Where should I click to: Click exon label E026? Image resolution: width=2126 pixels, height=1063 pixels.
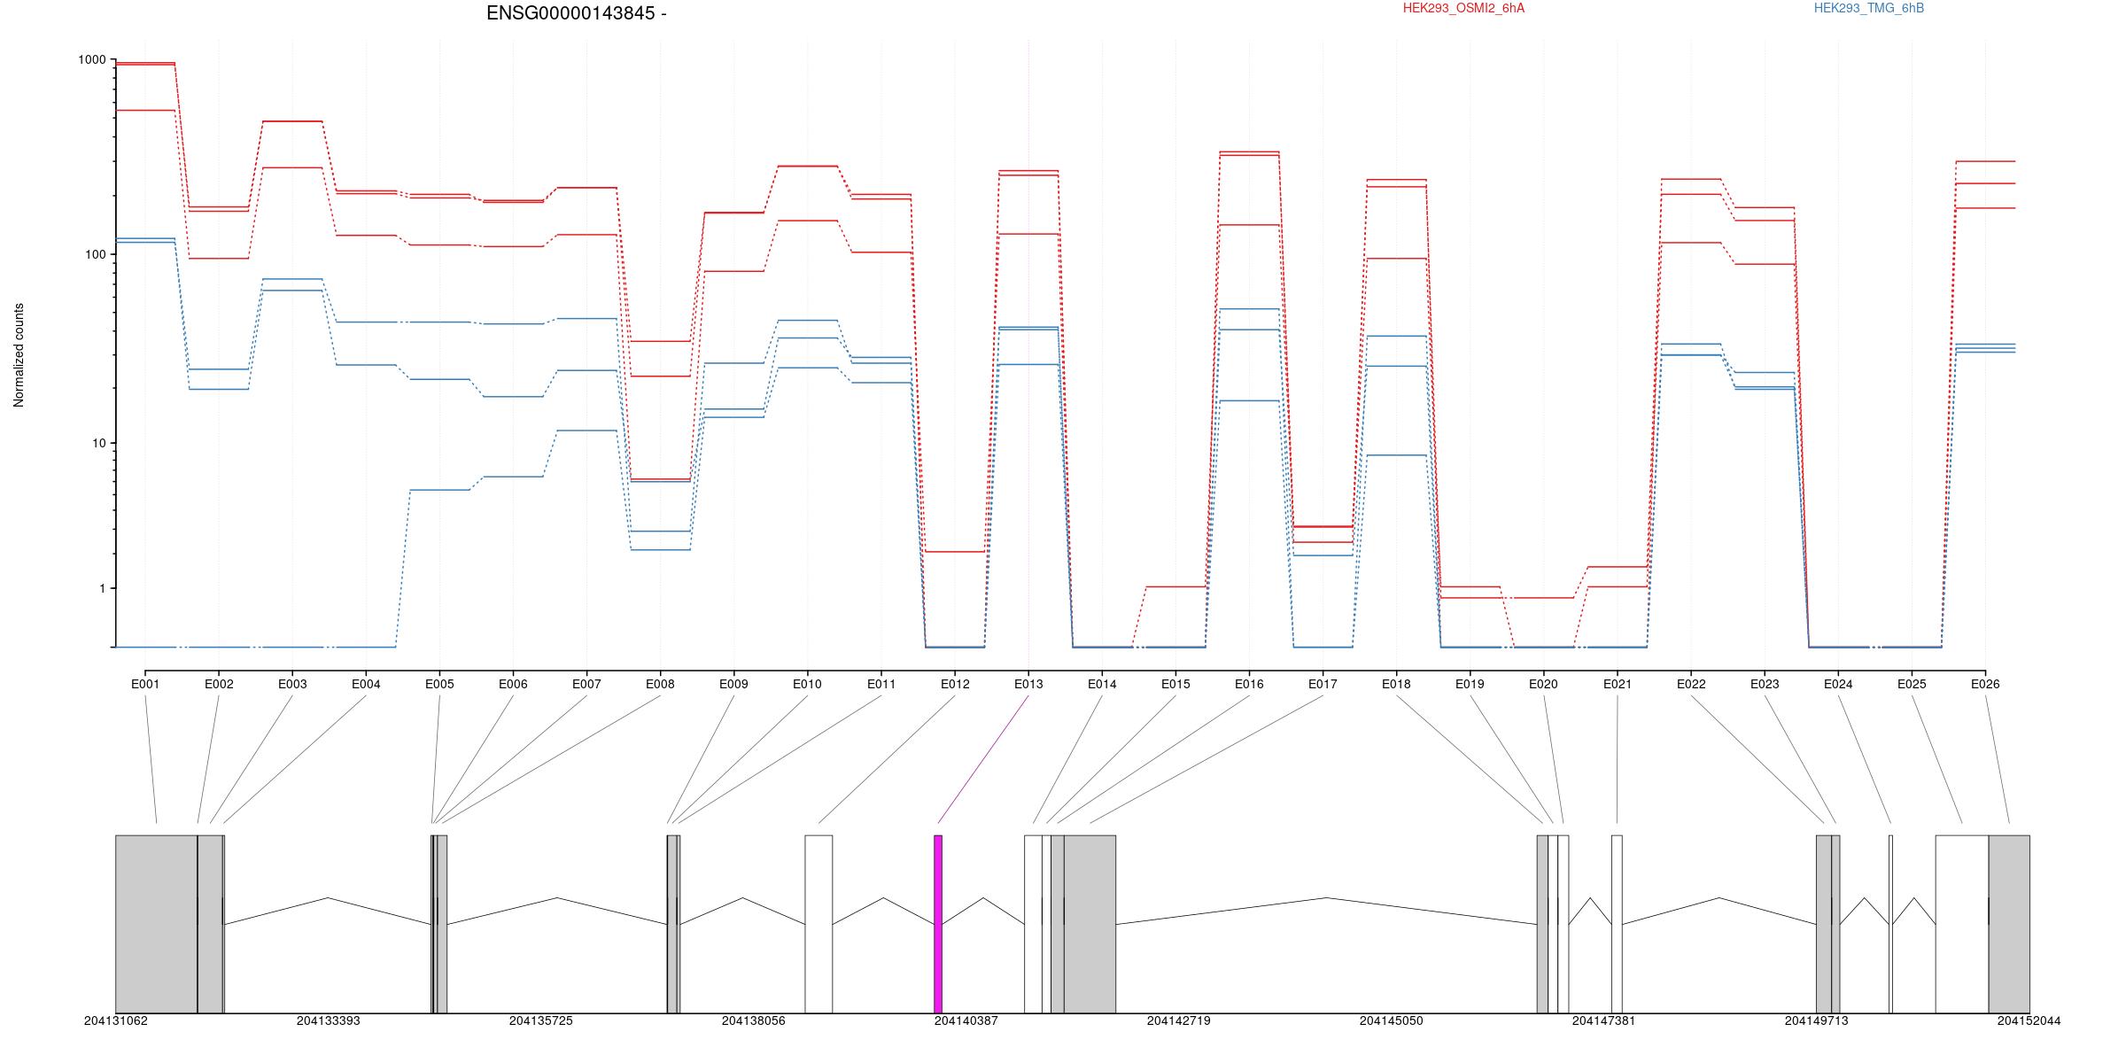coord(1985,684)
